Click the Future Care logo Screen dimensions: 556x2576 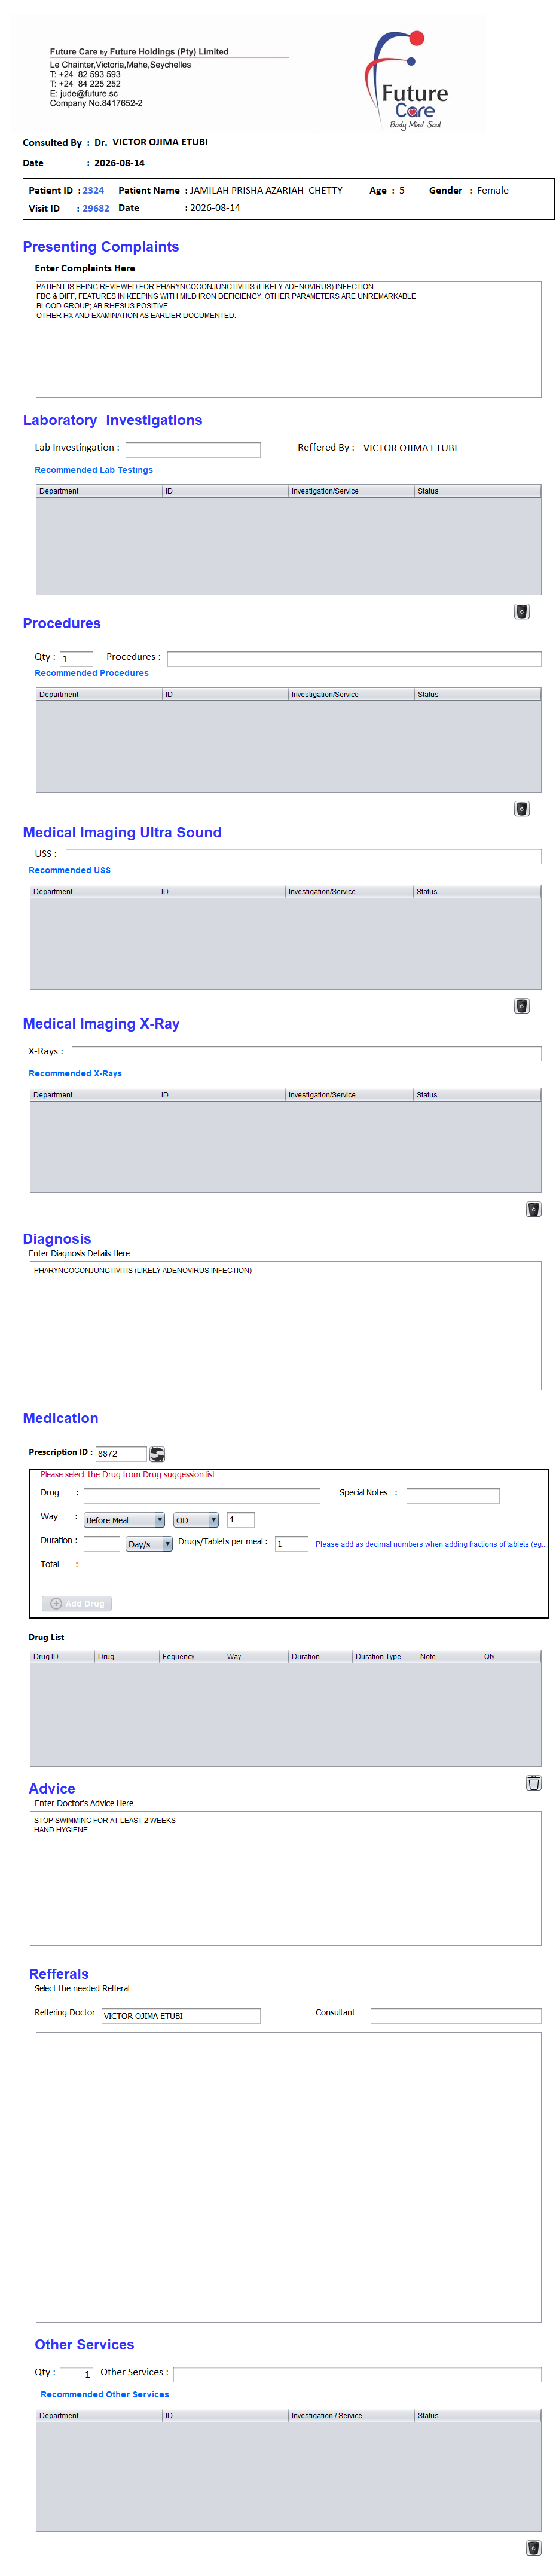[408, 80]
